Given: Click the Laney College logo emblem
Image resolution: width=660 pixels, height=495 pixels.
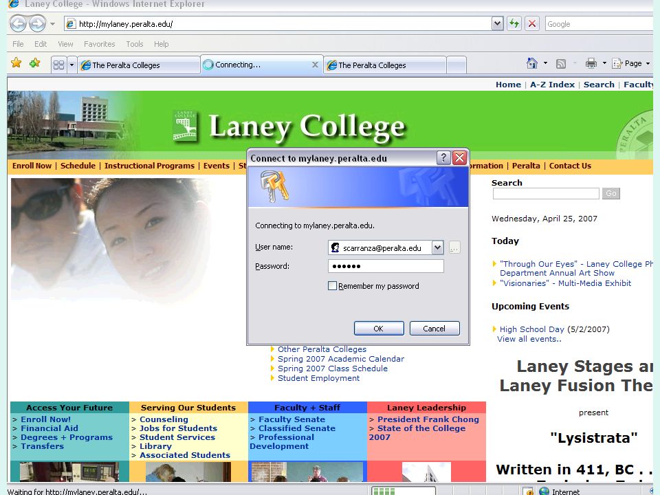Looking at the screenshot, I should point(185,125).
